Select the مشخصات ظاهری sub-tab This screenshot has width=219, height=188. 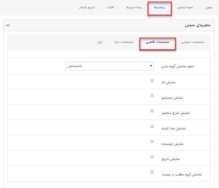click(x=157, y=42)
